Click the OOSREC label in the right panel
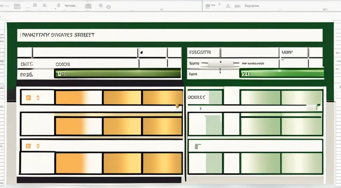Image resolution: width=341 pixels, height=188 pixels. 197,97
